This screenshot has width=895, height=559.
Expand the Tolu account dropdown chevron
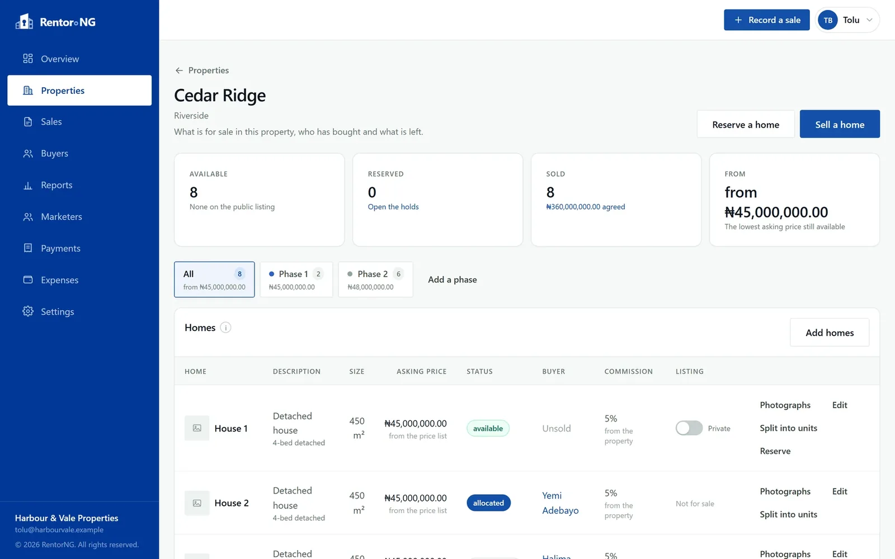869,20
